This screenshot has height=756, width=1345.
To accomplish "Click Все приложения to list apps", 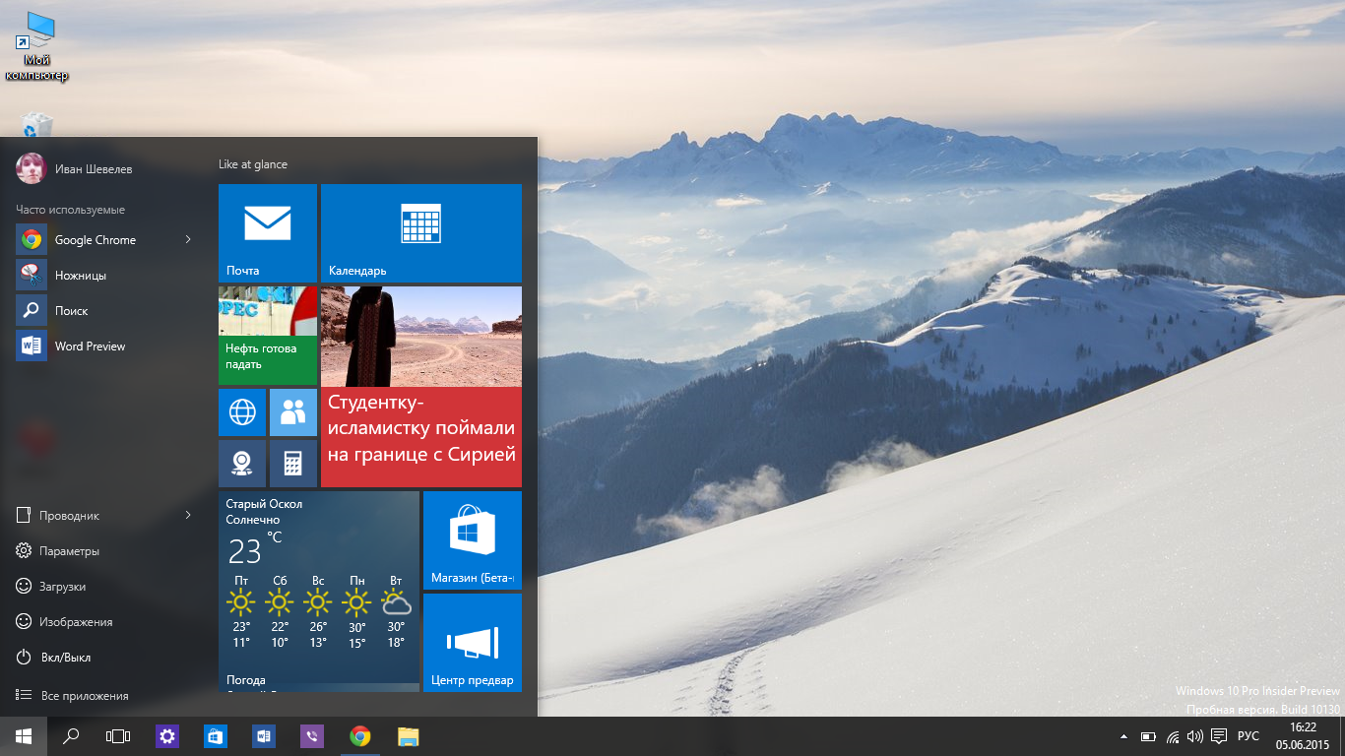I will point(84,696).
